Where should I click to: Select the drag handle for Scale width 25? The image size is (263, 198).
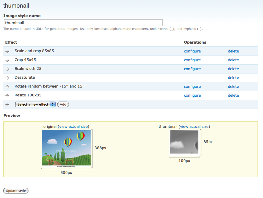tap(7, 69)
